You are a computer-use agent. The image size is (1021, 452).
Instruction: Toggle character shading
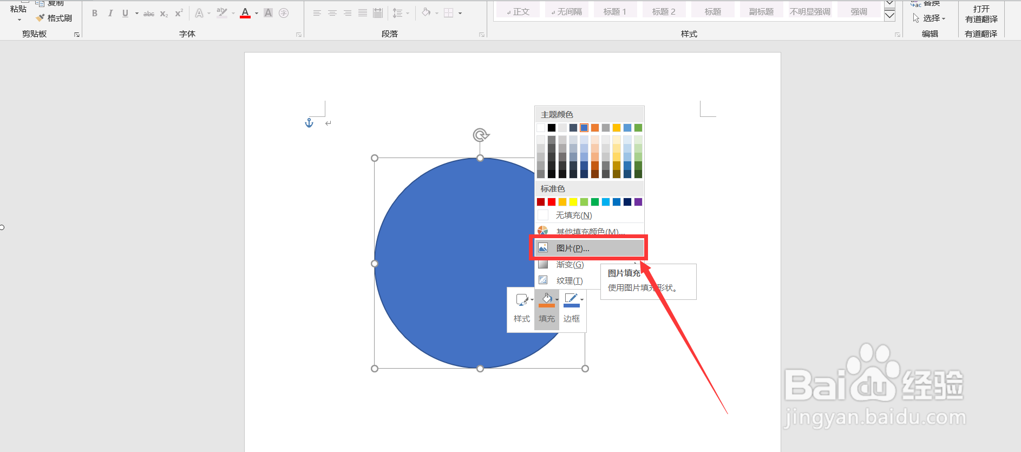(x=268, y=13)
